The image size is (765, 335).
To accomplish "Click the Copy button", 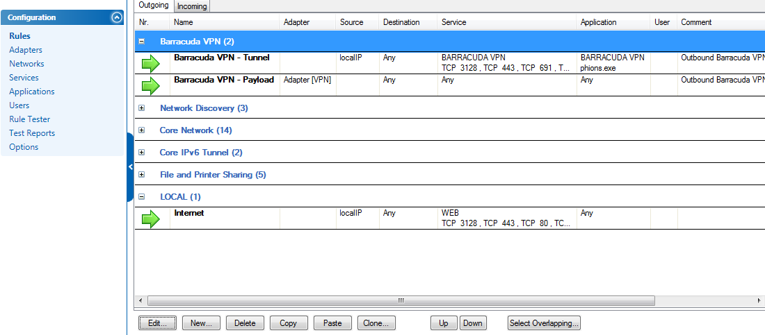I will [289, 323].
